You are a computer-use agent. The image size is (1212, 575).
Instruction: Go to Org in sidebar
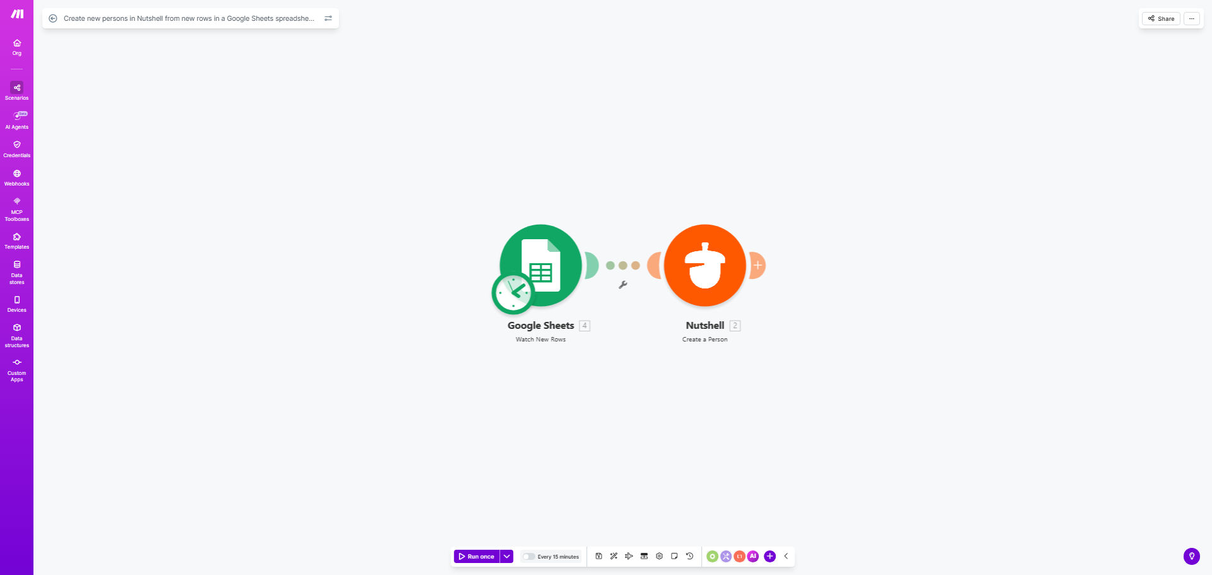tap(17, 47)
